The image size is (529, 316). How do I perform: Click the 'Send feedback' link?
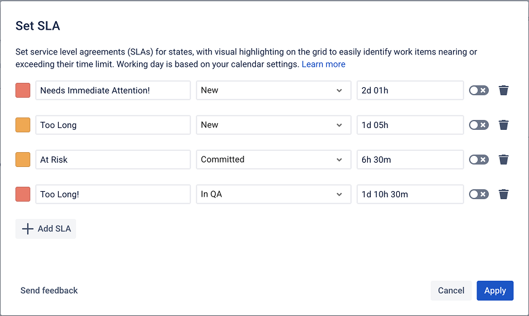pyautogui.click(x=49, y=291)
